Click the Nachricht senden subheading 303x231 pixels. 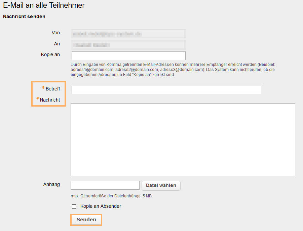pos(24,16)
